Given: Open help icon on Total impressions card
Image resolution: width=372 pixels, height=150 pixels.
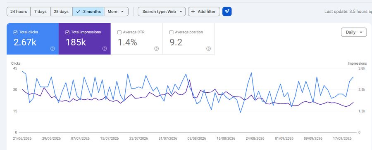Looking at the screenshot, I should click(105, 49).
